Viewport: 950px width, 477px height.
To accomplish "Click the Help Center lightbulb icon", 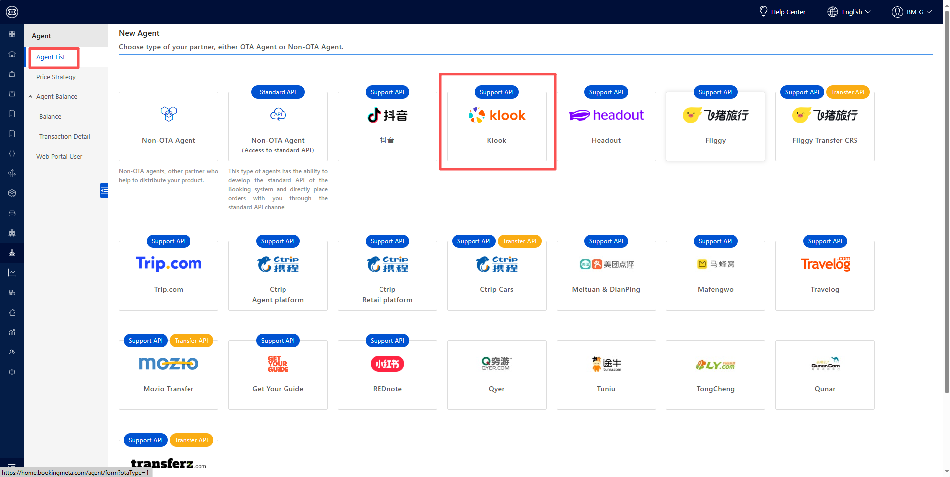I will pos(763,12).
